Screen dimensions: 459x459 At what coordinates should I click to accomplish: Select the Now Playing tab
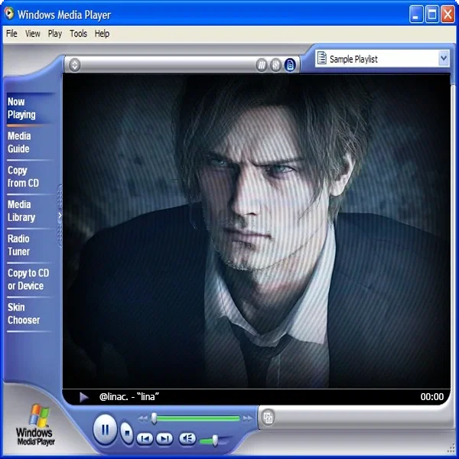click(29, 109)
